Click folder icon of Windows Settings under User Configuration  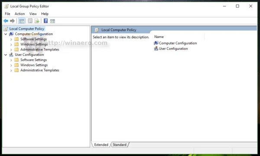click(16, 65)
